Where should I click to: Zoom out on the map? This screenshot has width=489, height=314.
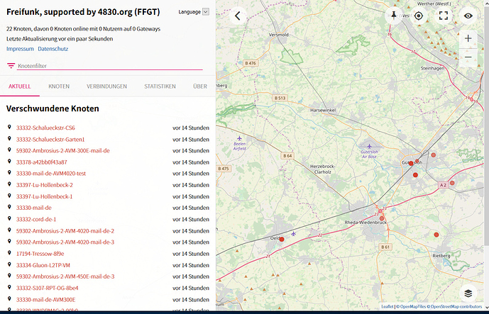pos(468,57)
